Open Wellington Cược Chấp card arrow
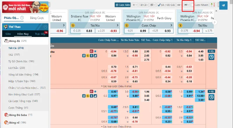Image resolution: width=233 pixels, height=128 pixels. coord(171,25)
